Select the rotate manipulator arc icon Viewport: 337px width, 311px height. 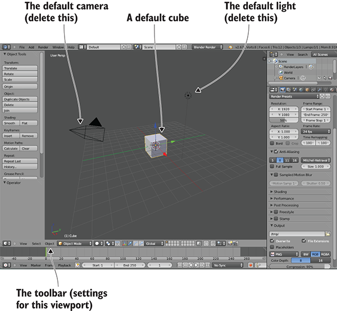pos(135,243)
